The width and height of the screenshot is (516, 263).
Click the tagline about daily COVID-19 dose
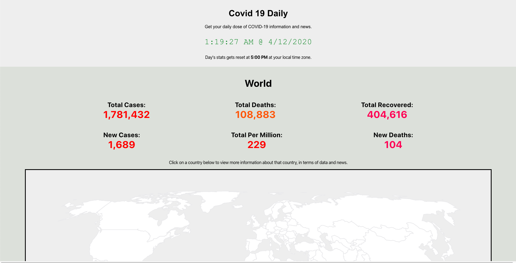258,27
